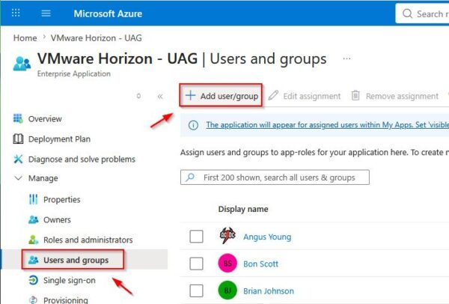The image size is (449, 304).
Task: Click the Users and groups page icon
Action: 22,64
